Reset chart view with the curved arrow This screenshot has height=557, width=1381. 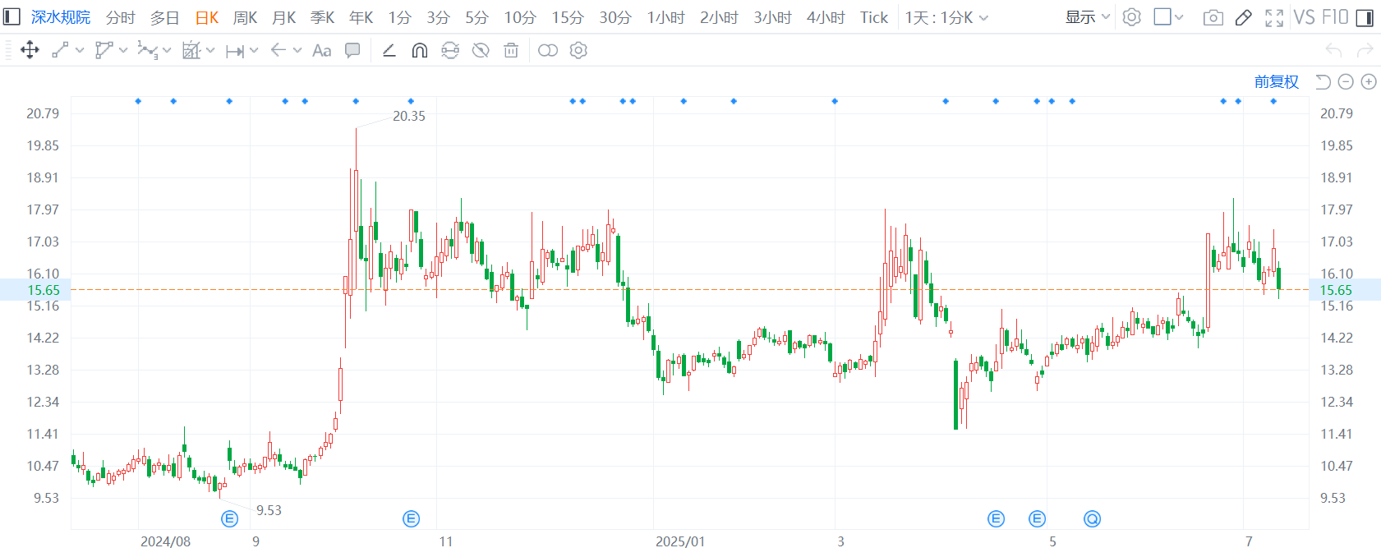pyautogui.click(x=1323, y=81)
